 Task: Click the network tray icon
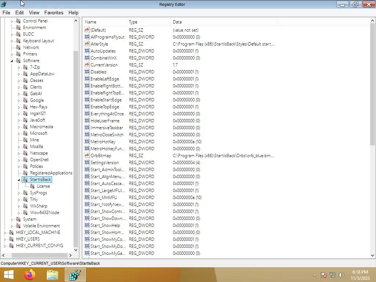(333, 275)
